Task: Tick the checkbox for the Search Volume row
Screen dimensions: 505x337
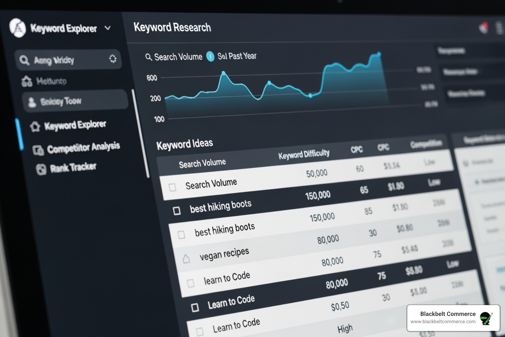Action: pos(172,187)
